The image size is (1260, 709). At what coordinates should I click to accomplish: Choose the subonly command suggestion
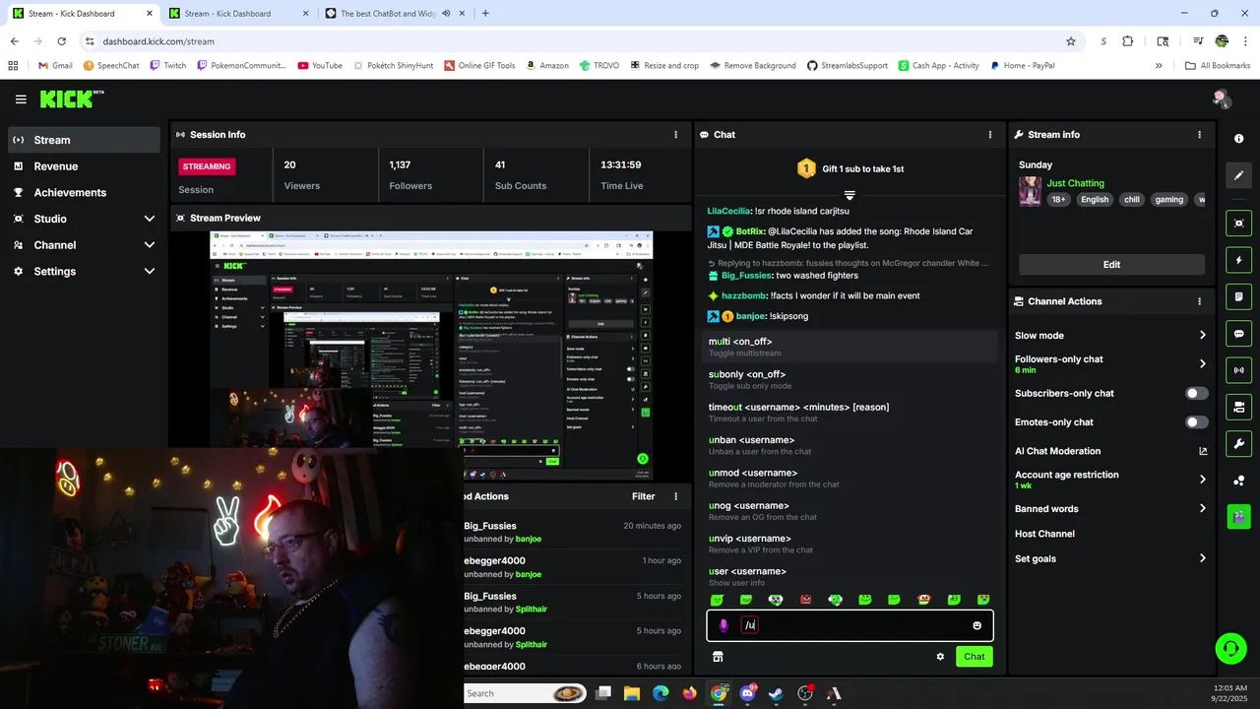[x=850, y=379]
